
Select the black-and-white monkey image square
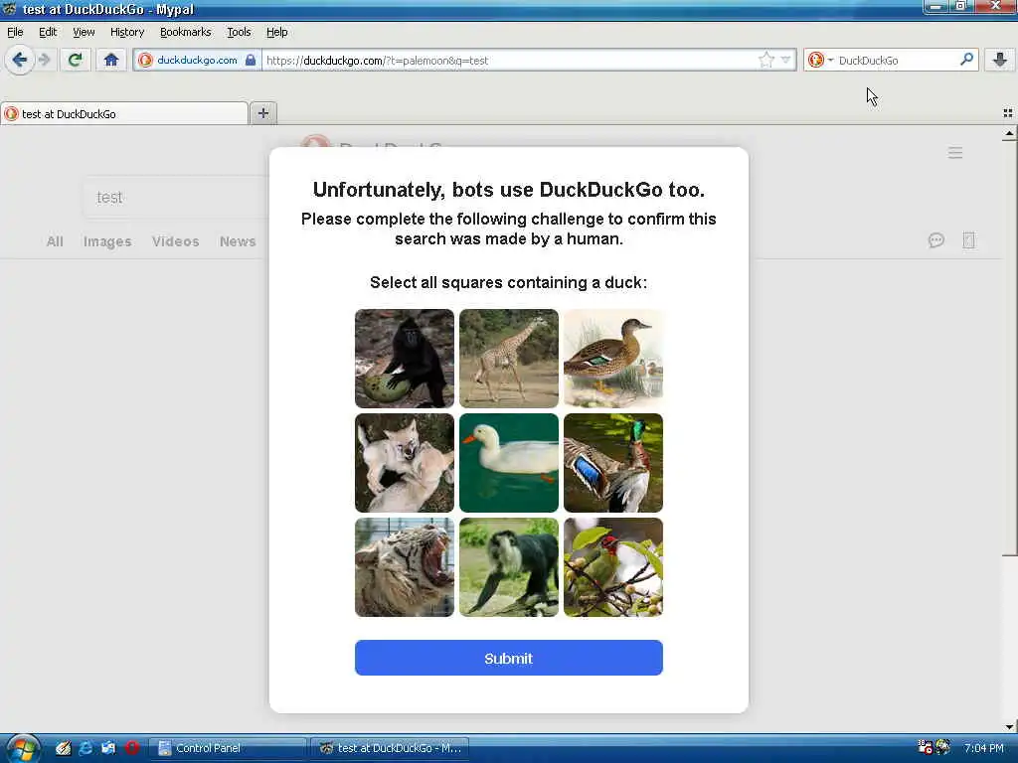pyautogui.click(x=509, y=567)
